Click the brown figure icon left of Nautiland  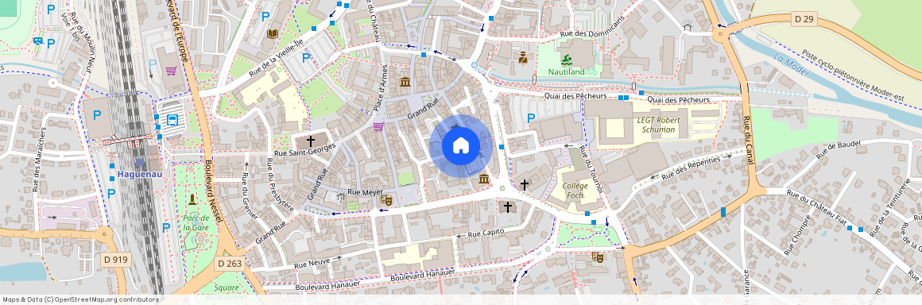[x=523, y=58]
